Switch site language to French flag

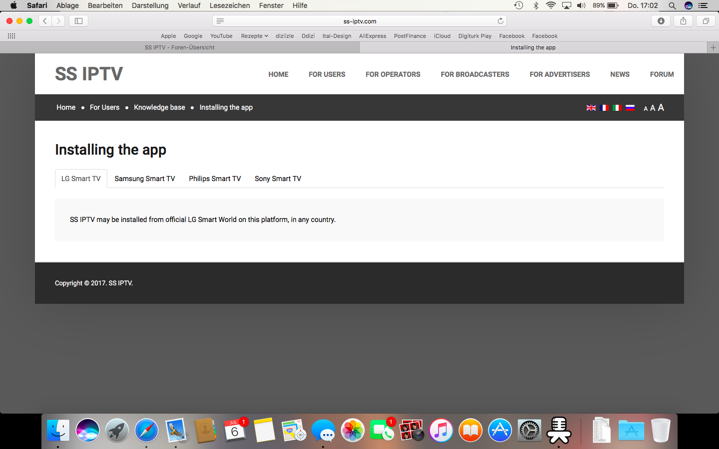(x=604, y=108)
